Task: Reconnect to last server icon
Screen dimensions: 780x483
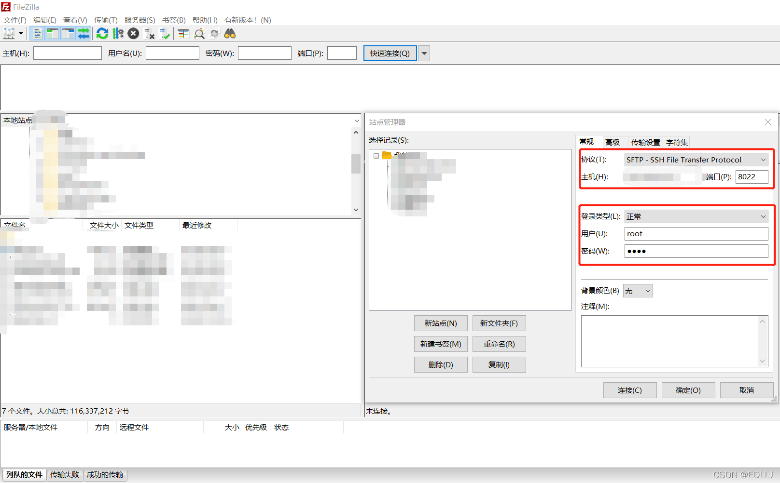Action: click(x=165, y=34)
